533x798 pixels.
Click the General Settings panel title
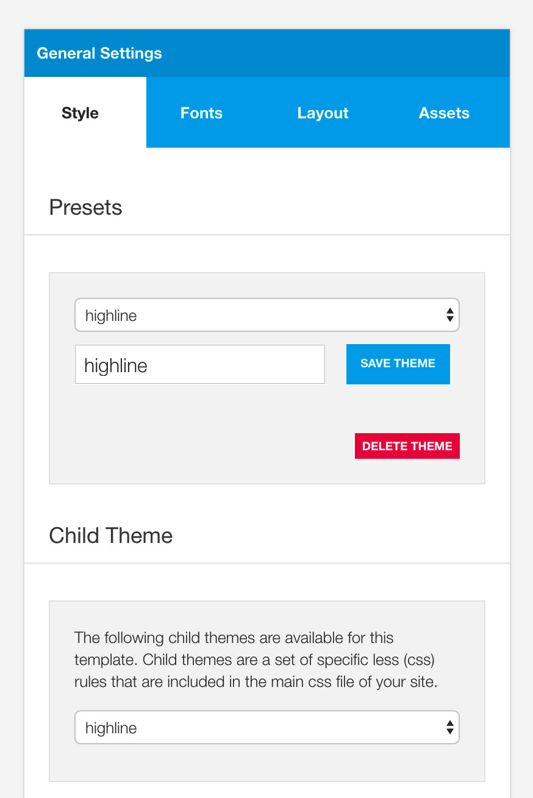click(x=99, y=53)
